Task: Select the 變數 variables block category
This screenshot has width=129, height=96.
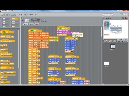Action: pos(15,26)
